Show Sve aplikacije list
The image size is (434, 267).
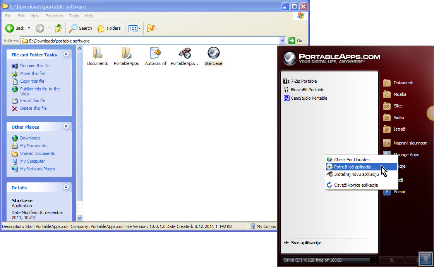(x=302, y=243)
